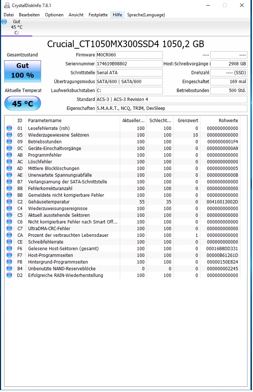Click status orb for Hintergrund-Programmseiten
Image resolution: width=253 pixels, height=392 pixels.
click(x=9, y=262)
